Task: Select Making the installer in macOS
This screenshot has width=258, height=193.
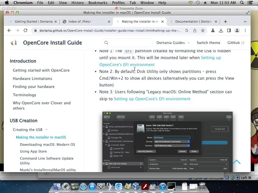Action: tap(41, 137)
